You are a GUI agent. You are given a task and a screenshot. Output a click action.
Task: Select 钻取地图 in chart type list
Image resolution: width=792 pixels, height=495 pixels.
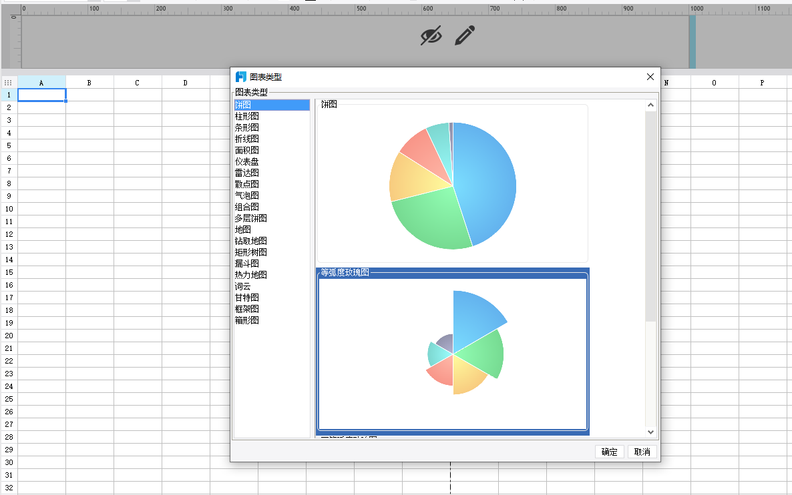(272, 241)
